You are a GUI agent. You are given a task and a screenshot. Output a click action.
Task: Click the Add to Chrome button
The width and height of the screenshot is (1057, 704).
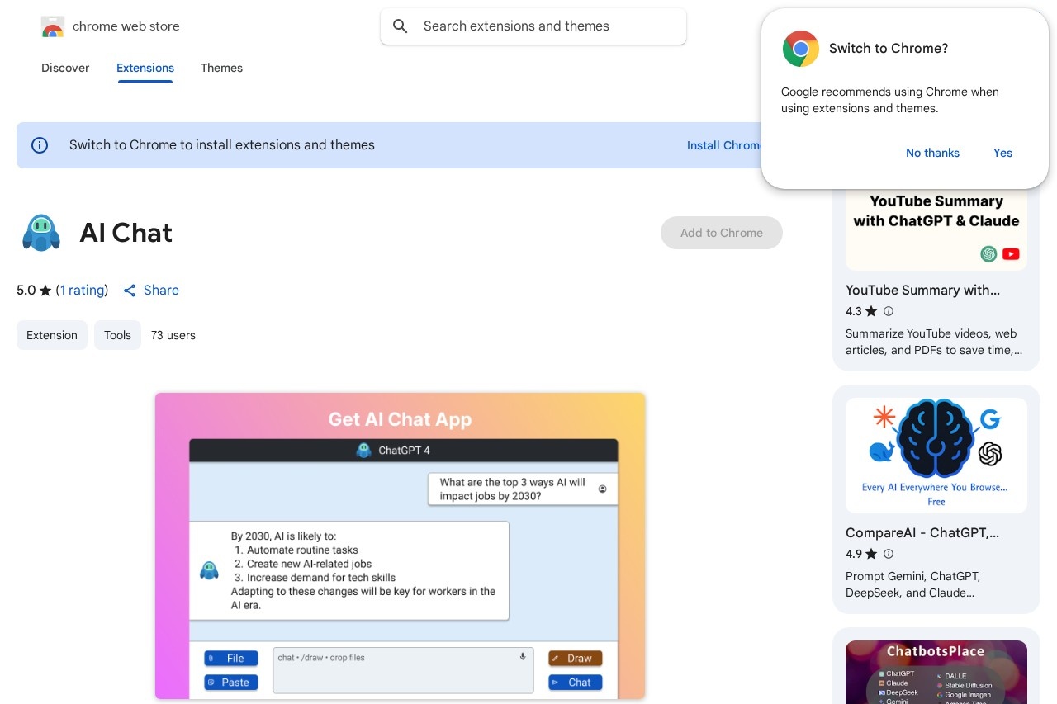pos(721,233)
